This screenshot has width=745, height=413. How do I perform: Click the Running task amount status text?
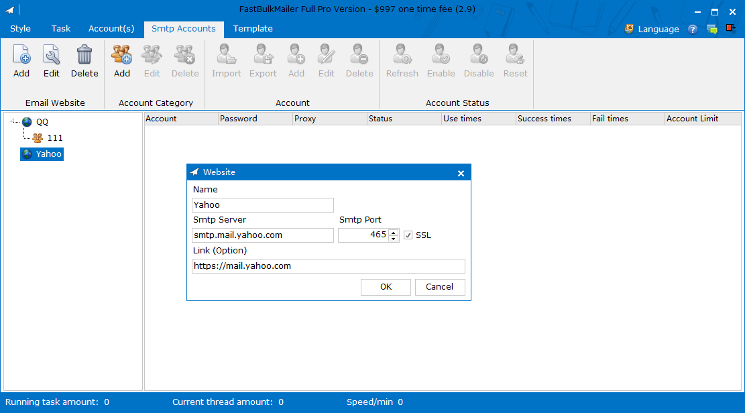[57, 402]
